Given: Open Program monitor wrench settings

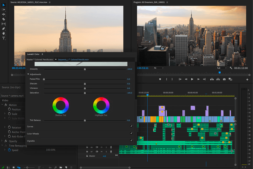Looking at the screenshot, I should click(x=231, y=68).
